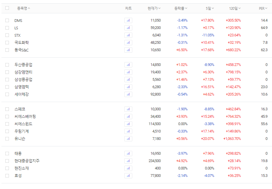Sort by 5일 column header
The width and height of the screenshot is (272, 189).
click(210, 8)
